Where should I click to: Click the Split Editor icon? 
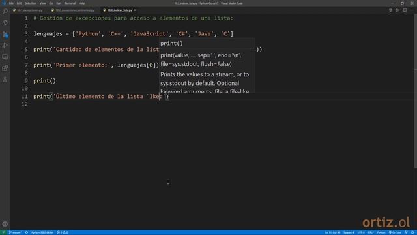pyautogui.click(x=405, y=10)
